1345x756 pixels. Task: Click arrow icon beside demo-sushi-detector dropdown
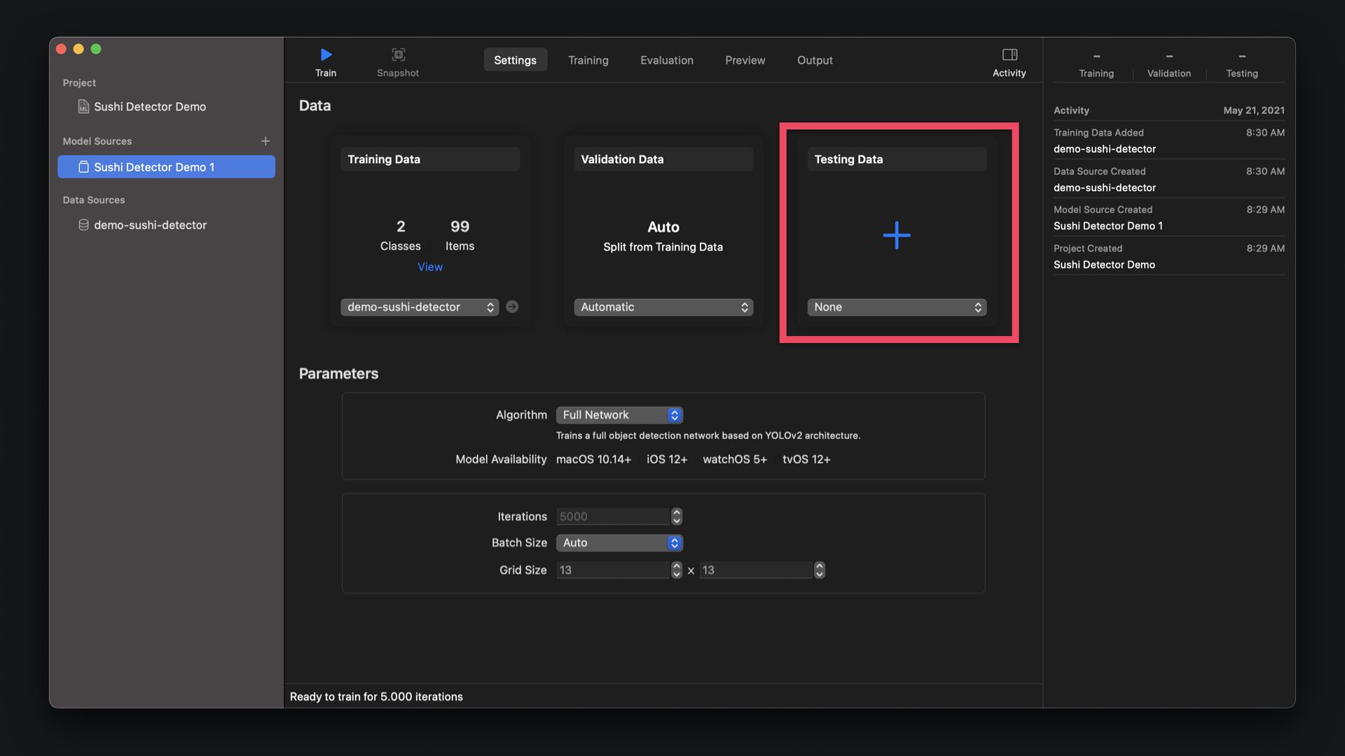tap(512, 307)
